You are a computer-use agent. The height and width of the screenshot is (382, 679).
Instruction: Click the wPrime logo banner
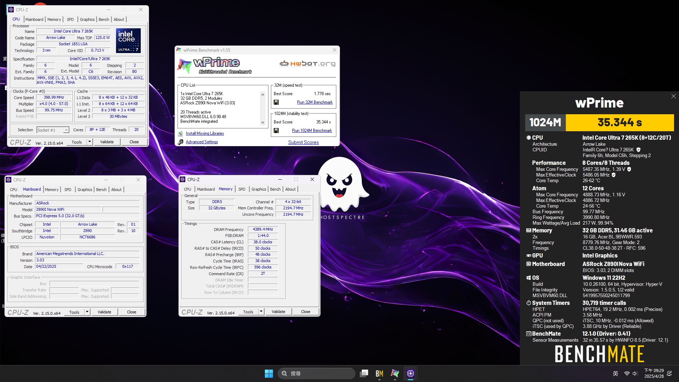[x=215, y=66]
